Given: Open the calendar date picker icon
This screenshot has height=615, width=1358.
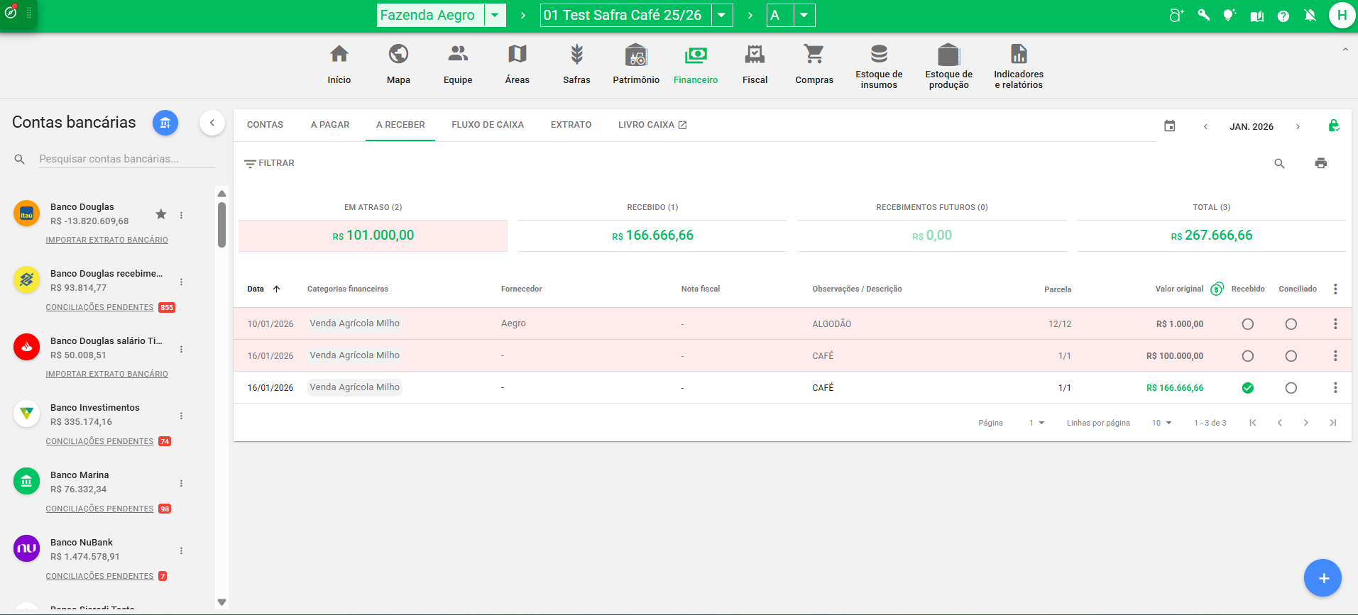Looking at the screenshot, I should (1169, 126).
